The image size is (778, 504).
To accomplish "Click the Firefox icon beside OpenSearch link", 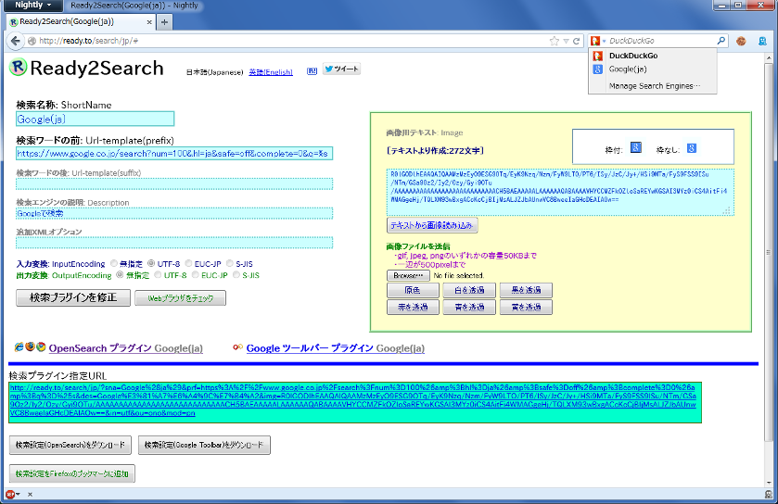I will [31, 346].
